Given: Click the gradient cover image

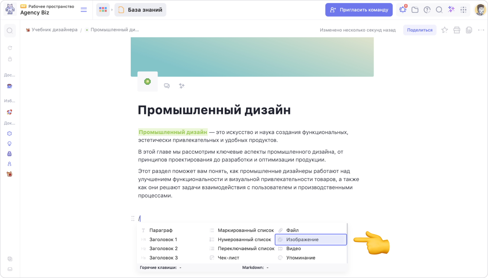Looking at the screenshot, I should [252, 57].
